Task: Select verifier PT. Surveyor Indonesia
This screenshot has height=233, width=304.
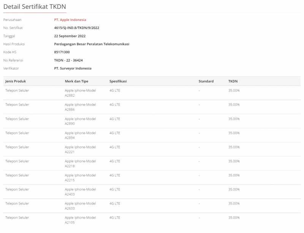Action: coord(73,69)
